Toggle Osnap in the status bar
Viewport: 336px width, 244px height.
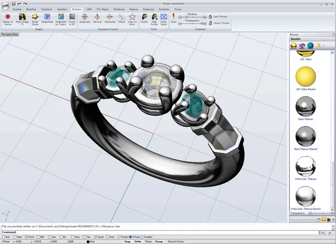[x=159, y=242]
